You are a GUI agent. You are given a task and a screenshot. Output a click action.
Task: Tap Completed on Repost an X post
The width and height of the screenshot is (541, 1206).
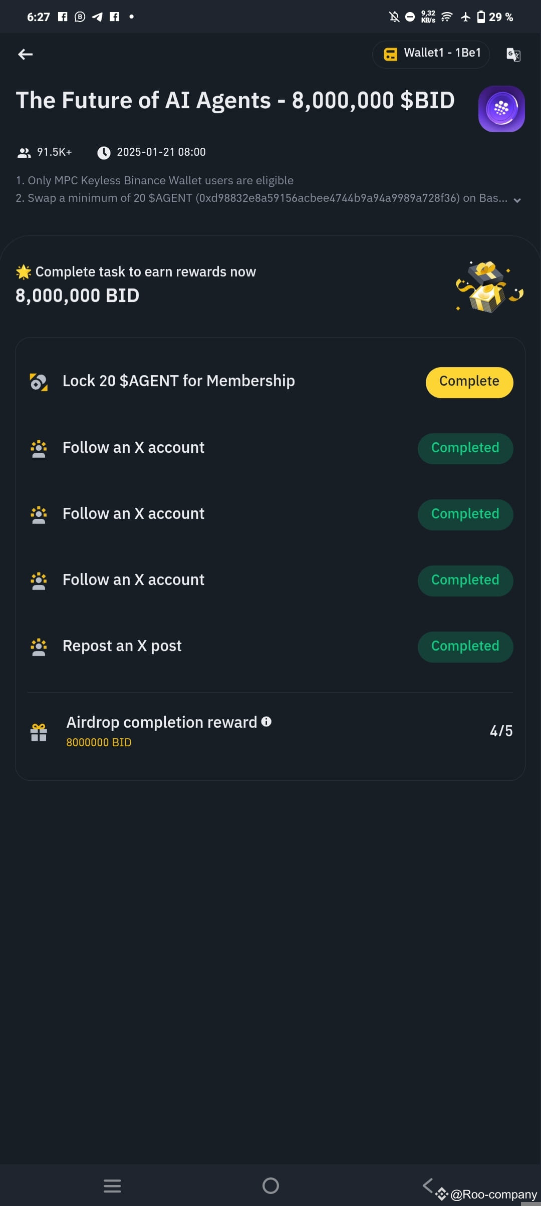pos(465,647)
